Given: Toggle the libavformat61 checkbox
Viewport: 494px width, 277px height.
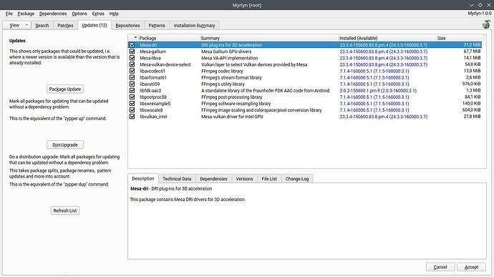Looking at the screenshot, I should point(132,77).
